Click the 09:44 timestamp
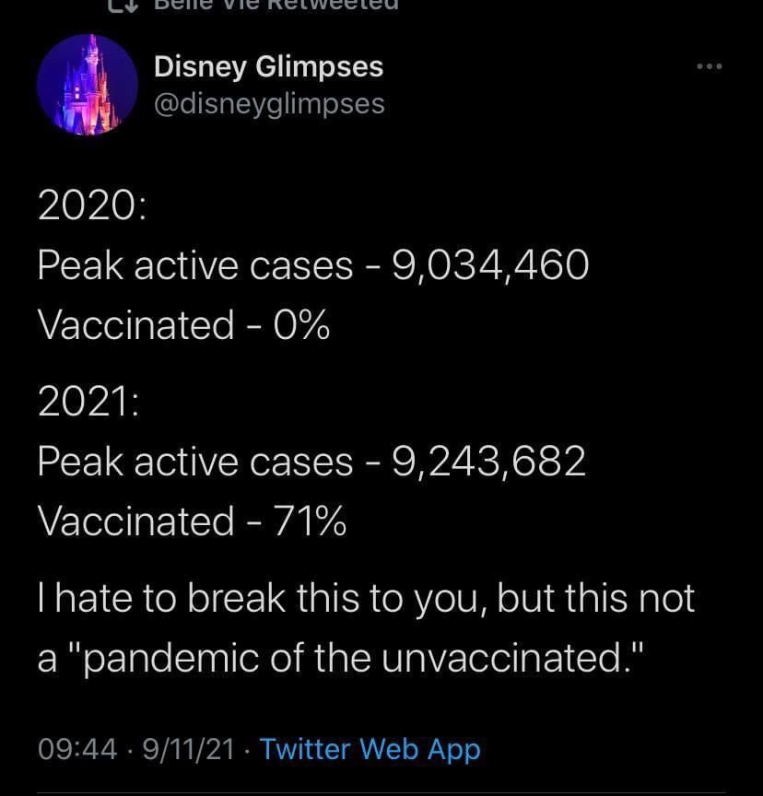This screenshot has width=763, height=796. pos(77,749)
